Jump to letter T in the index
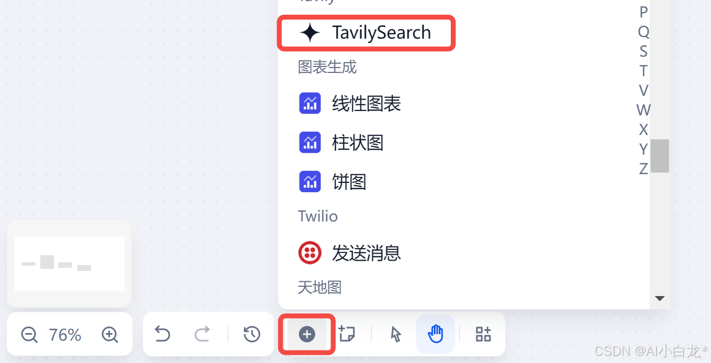 tap(643, 71)
